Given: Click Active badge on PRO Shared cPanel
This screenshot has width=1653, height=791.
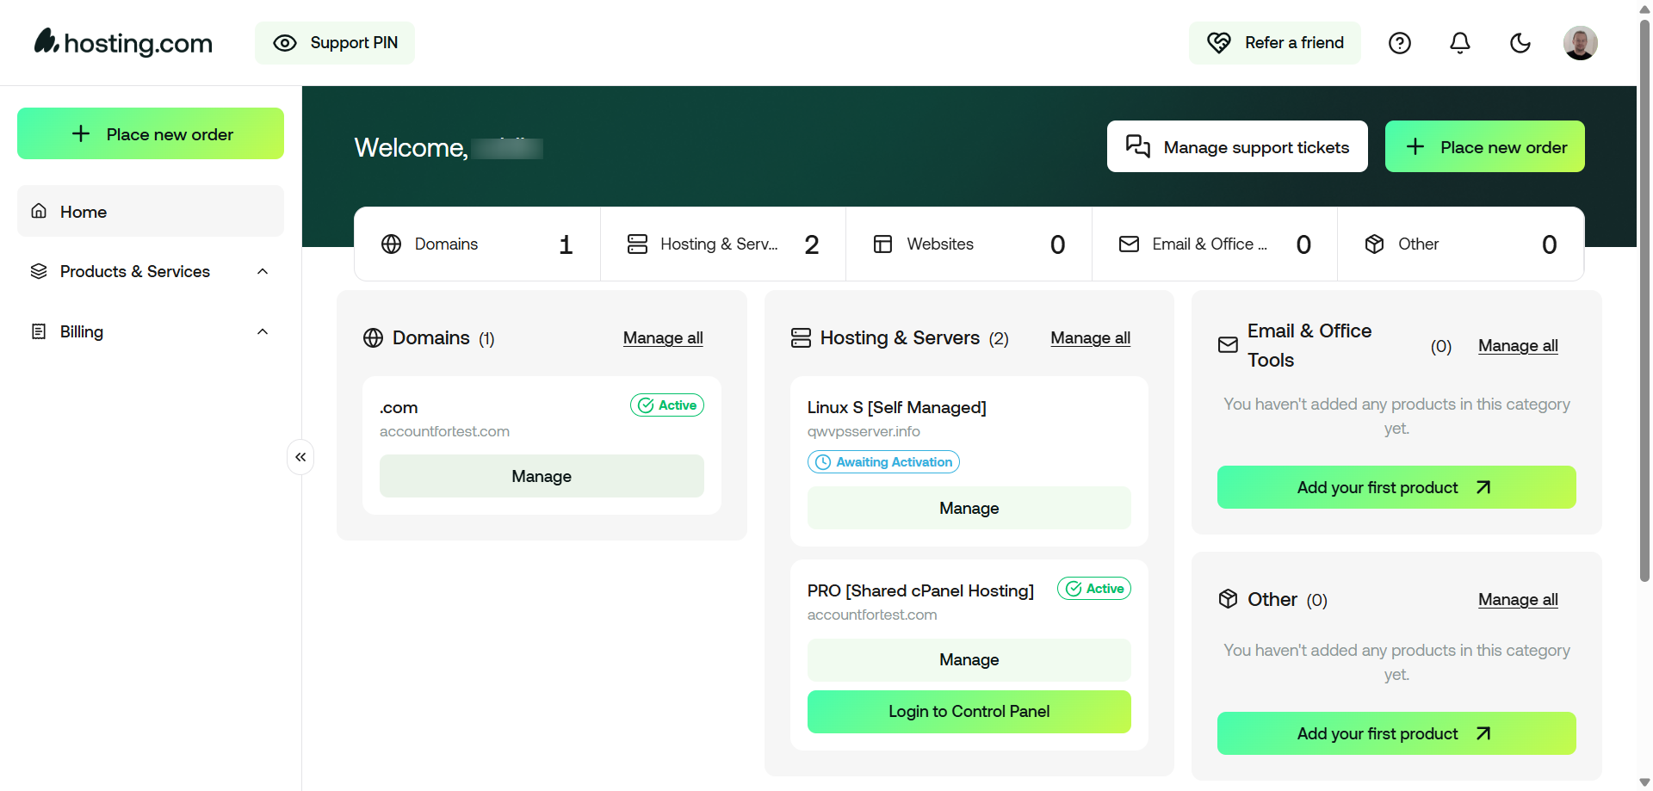Looking at the screenshot, I should [x=1094, y=589].
